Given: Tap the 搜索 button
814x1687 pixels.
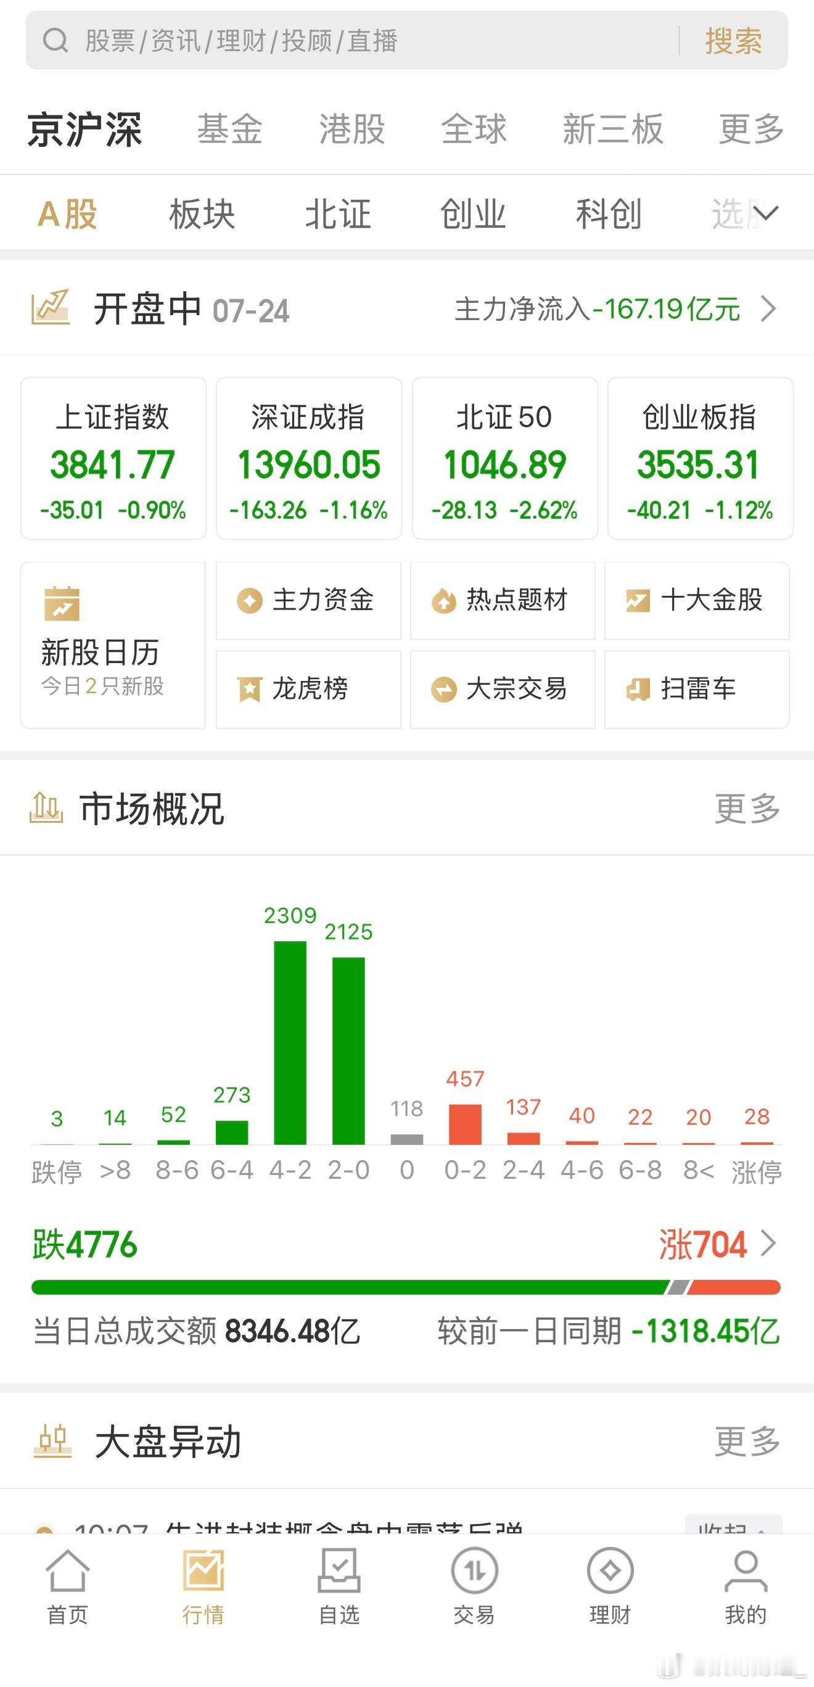Looking at the screenshot, I should 733,41.
